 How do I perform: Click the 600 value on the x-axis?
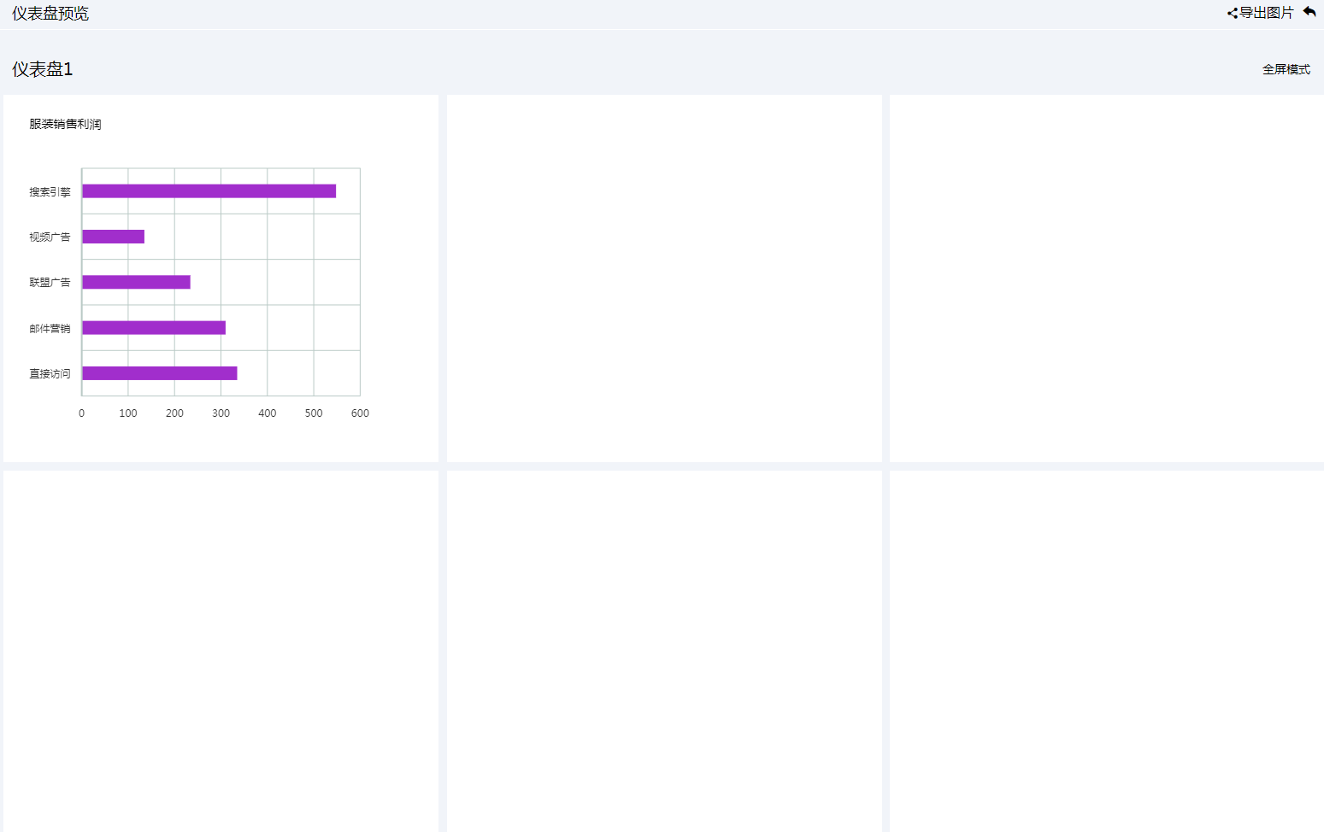pyautogui.click(x=360, y=413)
